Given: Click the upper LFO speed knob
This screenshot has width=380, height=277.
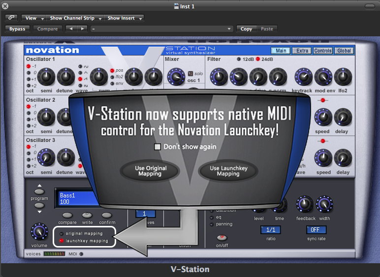Looking at the screenshot, I should 323,117.
